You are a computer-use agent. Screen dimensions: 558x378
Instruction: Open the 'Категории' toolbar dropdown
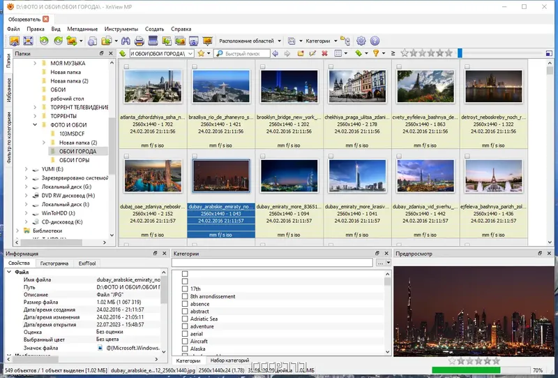point(317,41)
